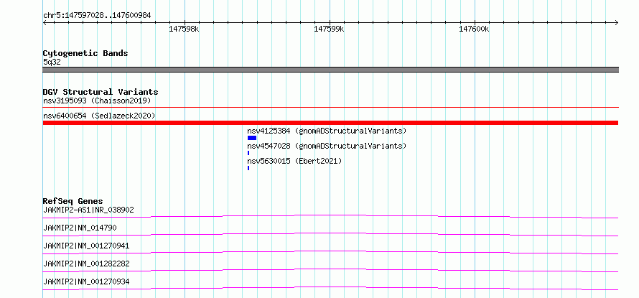The image size is (639, 298).
Task: Click the small blue nsv4547028 variant mark
Action: tap(248, 153)
